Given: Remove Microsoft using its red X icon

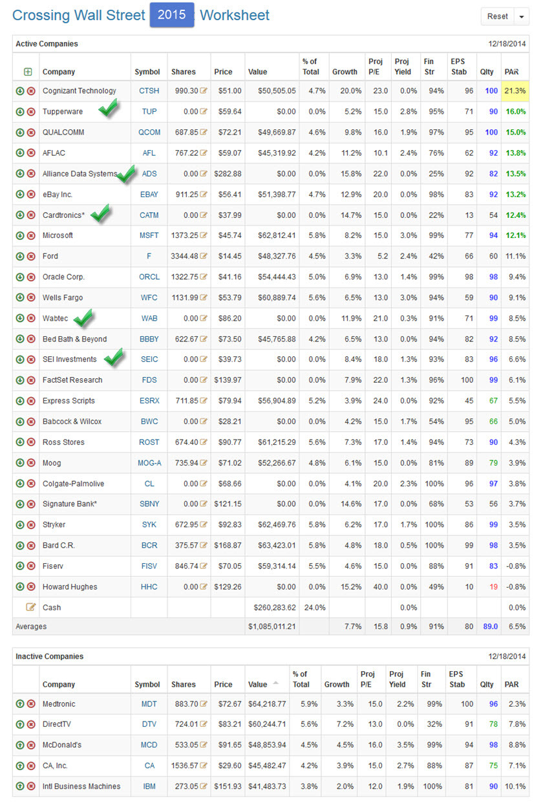Looking at the screenshot, I should tap(31, 236).
